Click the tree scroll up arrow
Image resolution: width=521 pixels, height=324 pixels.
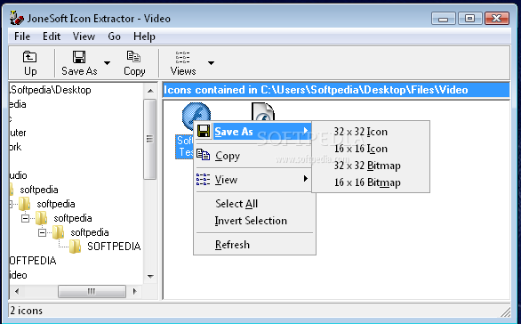[150, 91]
